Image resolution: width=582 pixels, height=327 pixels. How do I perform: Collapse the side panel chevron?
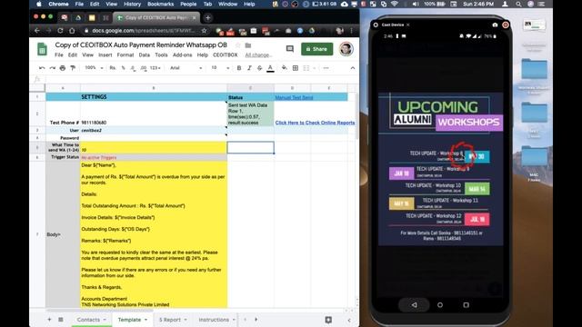coord(349,320)
